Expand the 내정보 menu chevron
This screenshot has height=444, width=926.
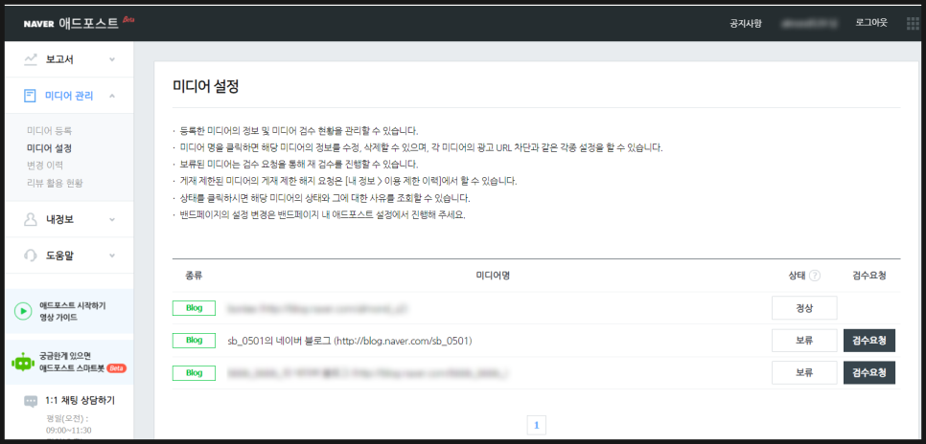tap(112, 219)
